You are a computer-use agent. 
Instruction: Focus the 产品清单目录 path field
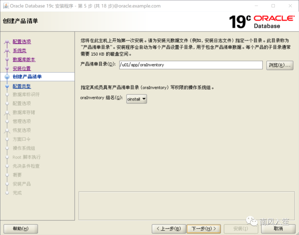191,65
